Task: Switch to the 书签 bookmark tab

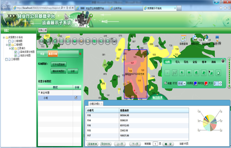Action: click(x=42, y=54)
